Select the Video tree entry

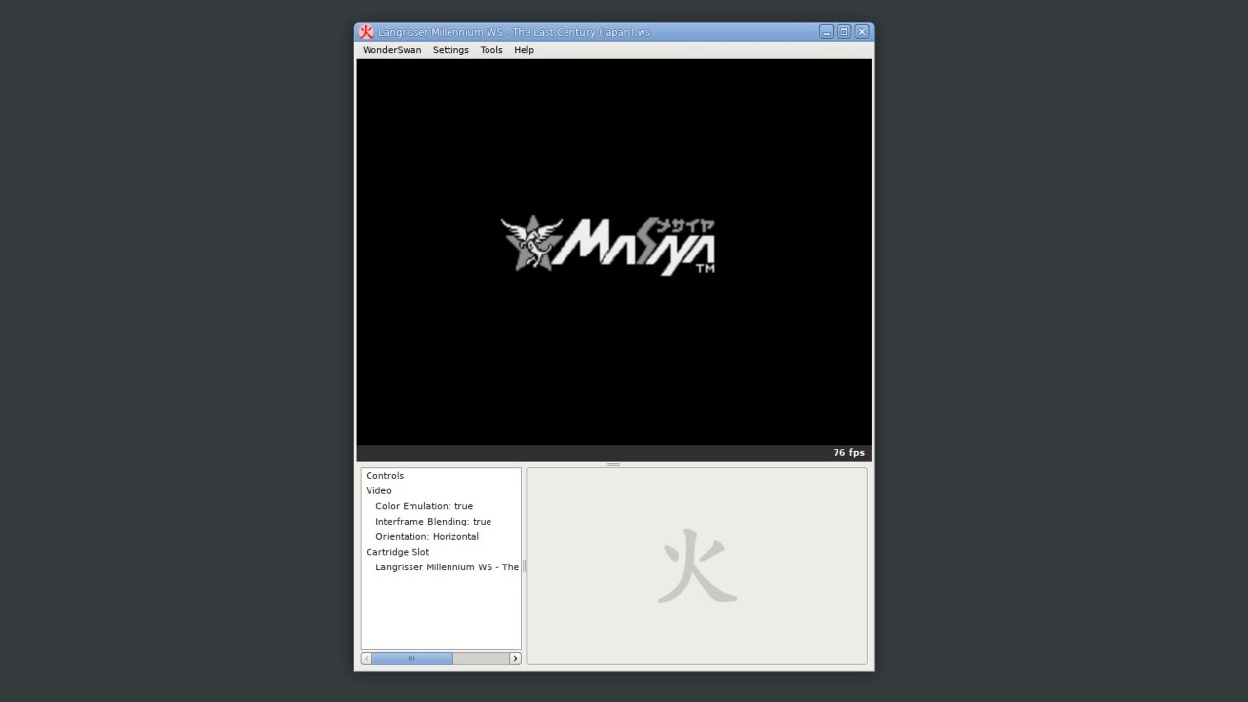379,491
